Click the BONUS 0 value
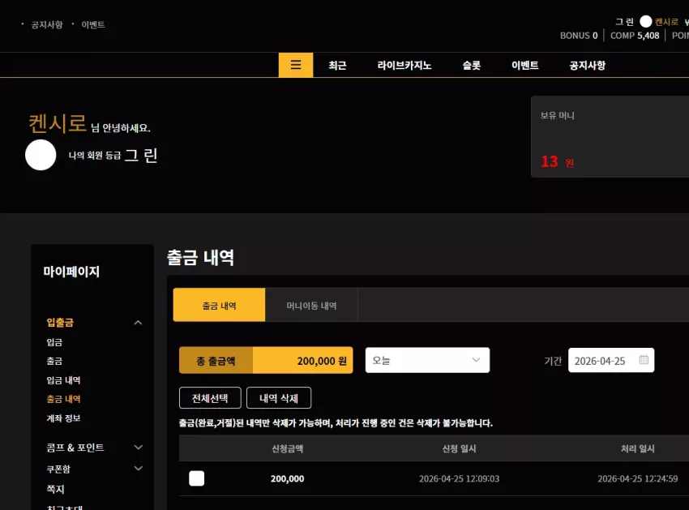 579,36
